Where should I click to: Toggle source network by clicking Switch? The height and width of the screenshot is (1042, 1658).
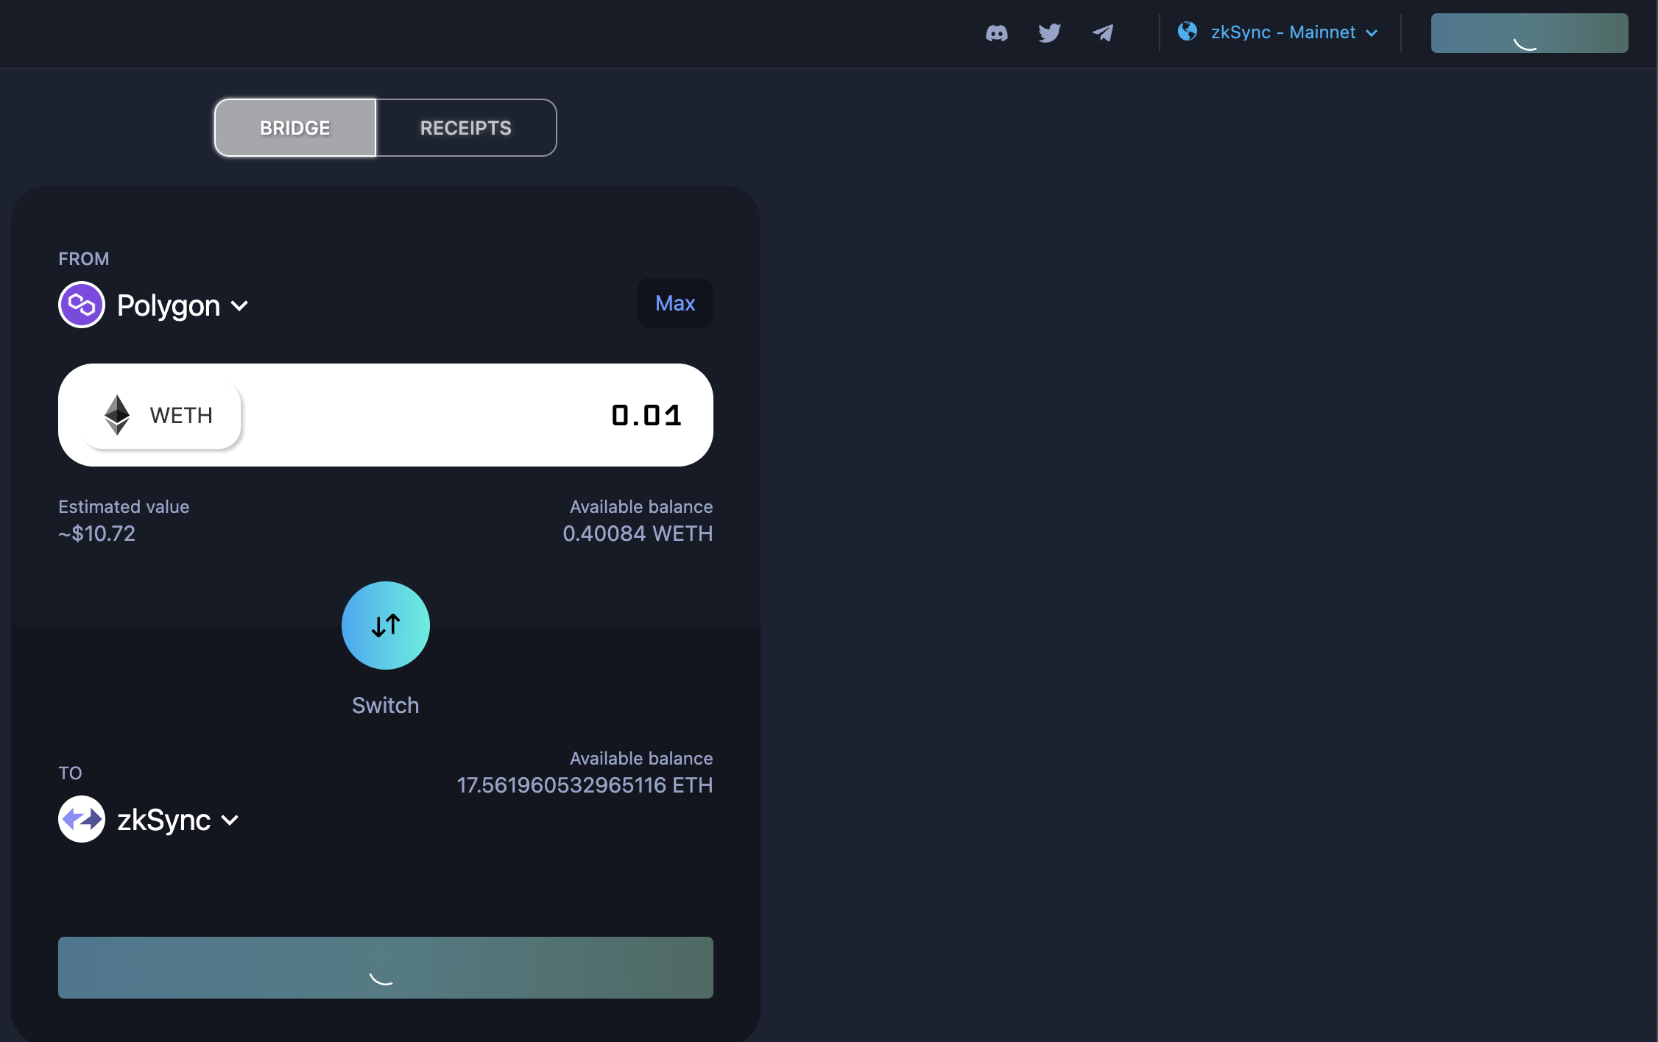385,704
